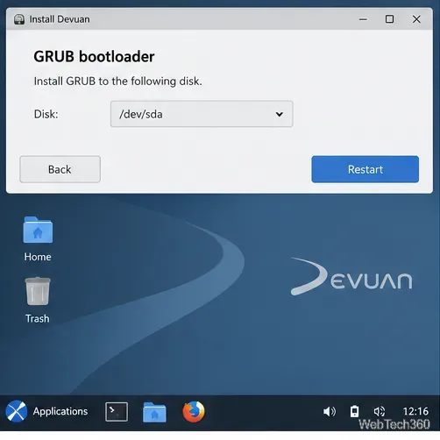Image resolution: width=440 pixels, height=440 pixels.
Task: Open the Home folder desktop icon
Action: 38,239
